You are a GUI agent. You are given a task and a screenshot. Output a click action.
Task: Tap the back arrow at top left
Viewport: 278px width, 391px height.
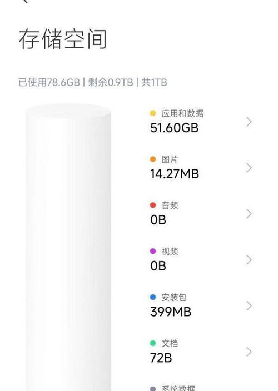pos(25,1)
